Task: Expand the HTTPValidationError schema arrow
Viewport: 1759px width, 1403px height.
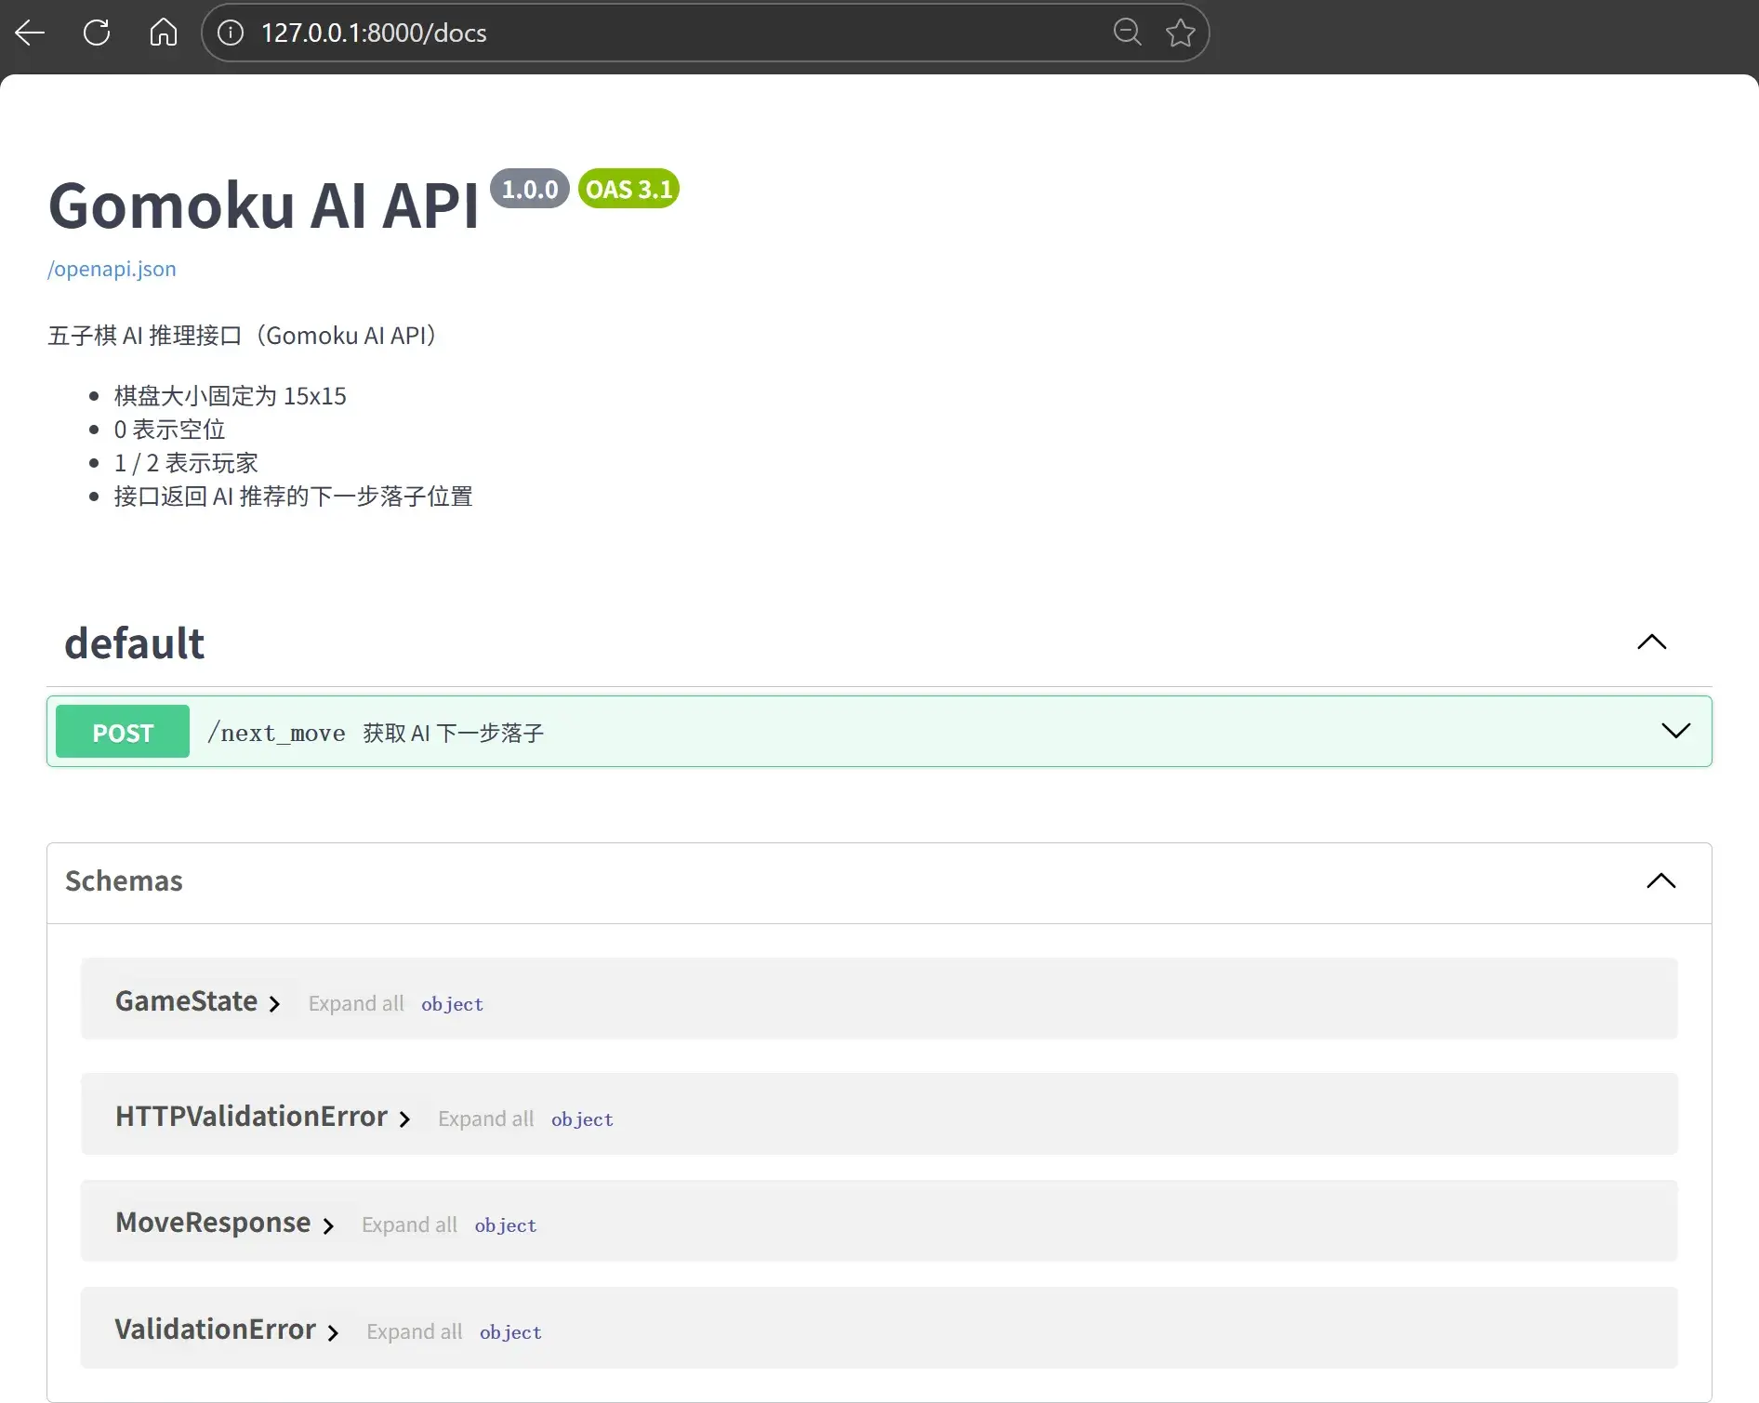Action: 403,1119
